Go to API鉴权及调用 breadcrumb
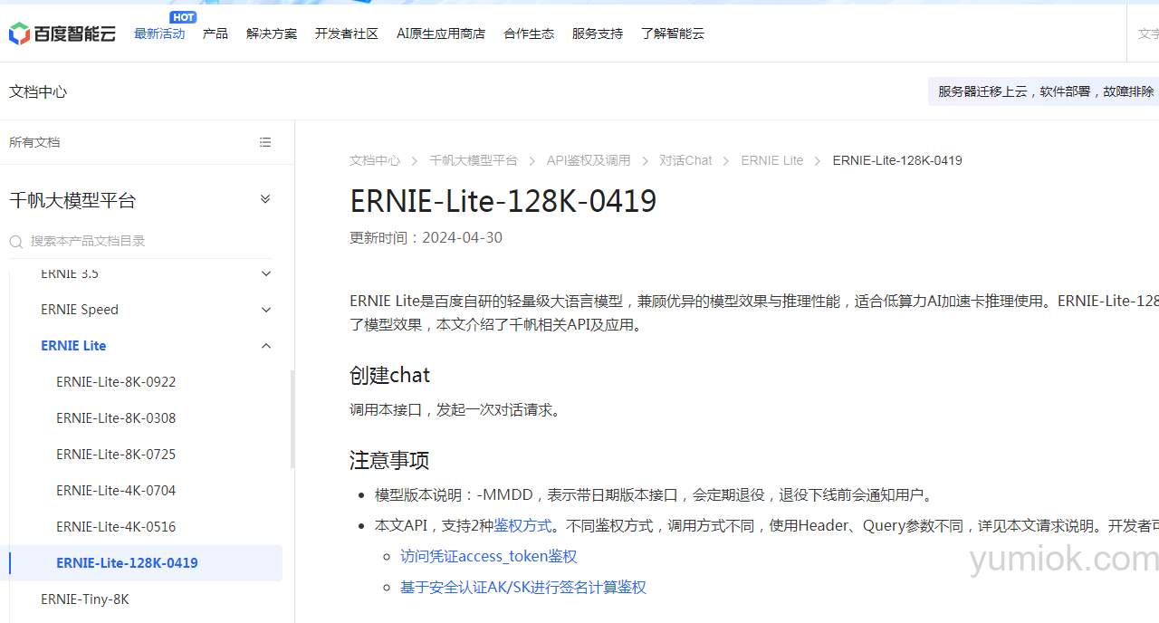Viewport: 1159px width, 623px height. point(589,160)
